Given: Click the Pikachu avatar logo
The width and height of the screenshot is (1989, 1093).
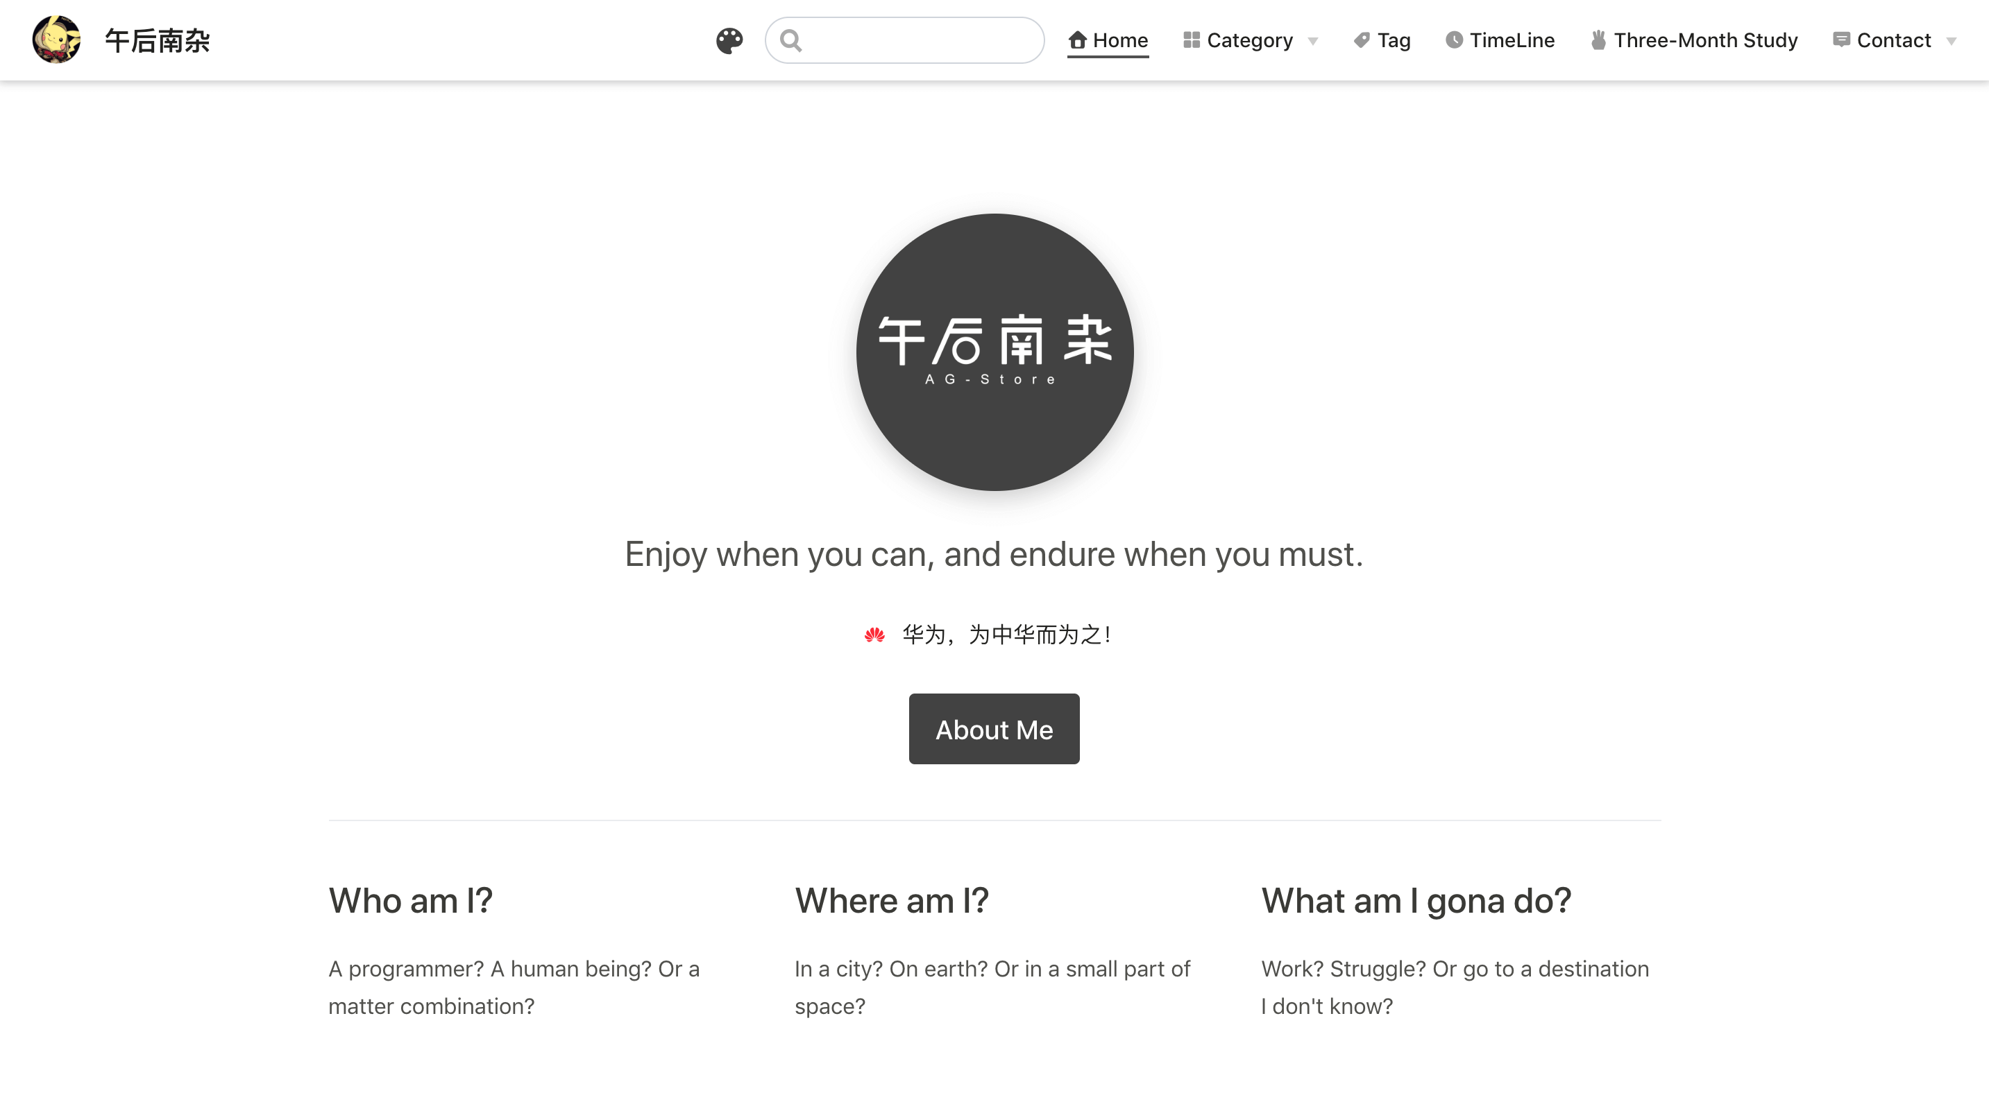Looking at the screenshot, I should pos(56,40).
